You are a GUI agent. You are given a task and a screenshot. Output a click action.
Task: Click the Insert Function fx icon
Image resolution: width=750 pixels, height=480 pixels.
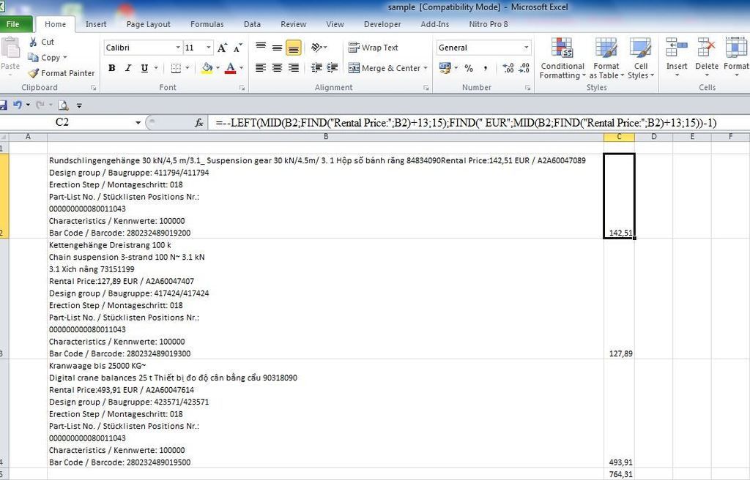tap(198, 123)
